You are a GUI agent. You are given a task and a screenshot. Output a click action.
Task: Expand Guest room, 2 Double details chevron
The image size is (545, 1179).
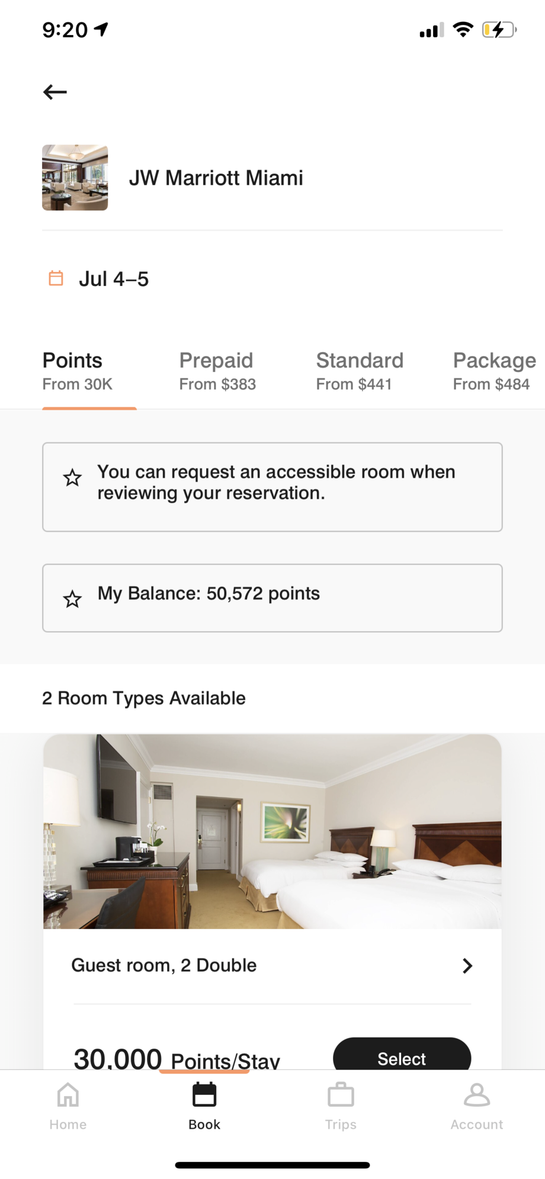(x=467, y=966)
